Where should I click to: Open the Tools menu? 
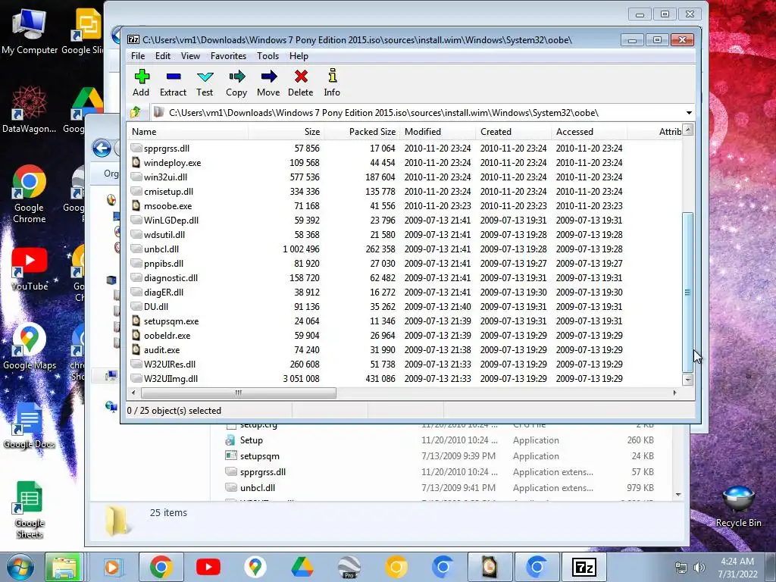[x=268, y=56]
